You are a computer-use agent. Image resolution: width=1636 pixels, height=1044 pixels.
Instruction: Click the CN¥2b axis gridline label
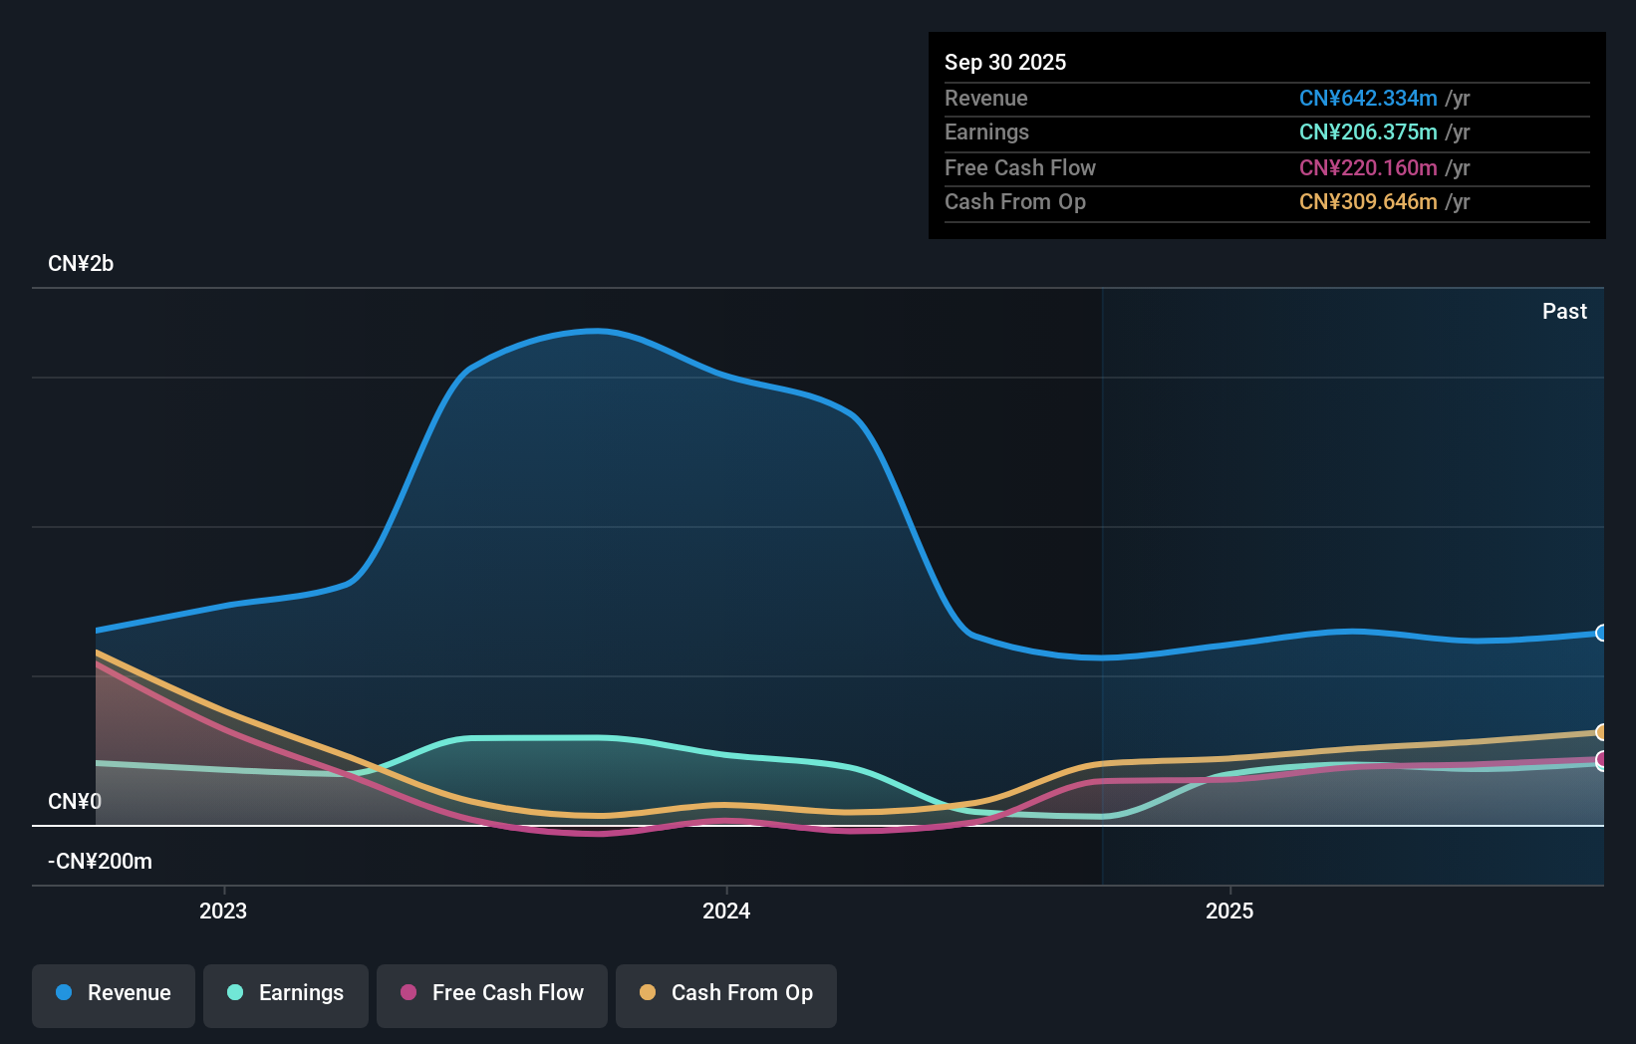click(x=81, y=263)
